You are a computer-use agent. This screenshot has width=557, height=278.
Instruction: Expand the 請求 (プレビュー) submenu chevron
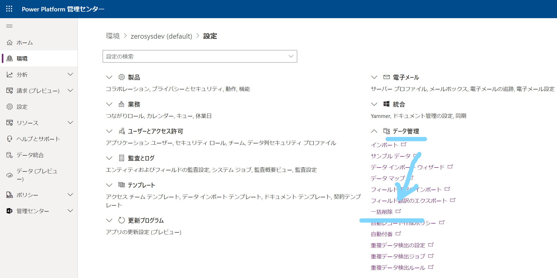70,91
